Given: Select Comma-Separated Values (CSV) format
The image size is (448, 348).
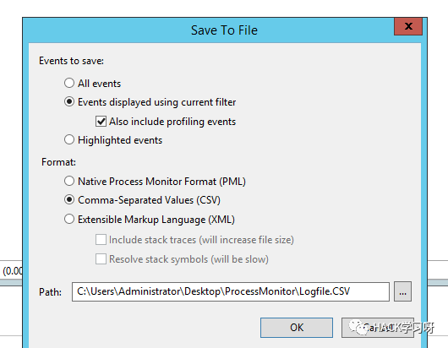Looking at the screenshot, I should (x=69, y=199).
